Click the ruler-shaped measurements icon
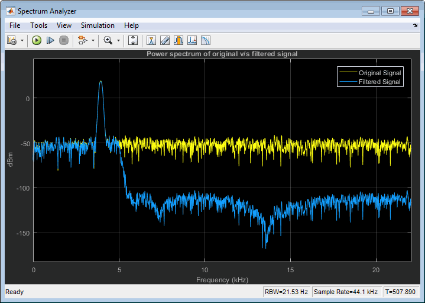 click(165, 40)
